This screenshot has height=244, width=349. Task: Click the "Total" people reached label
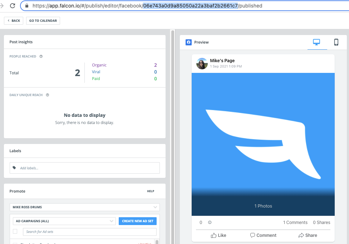pos(14,73)
